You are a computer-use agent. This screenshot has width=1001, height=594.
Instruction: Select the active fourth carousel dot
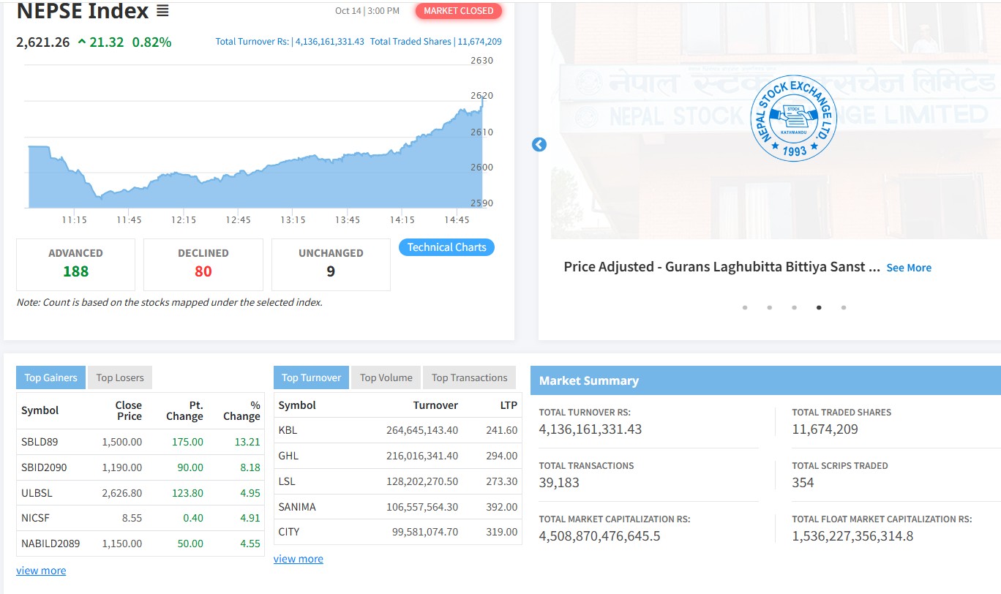click(819, 307)
